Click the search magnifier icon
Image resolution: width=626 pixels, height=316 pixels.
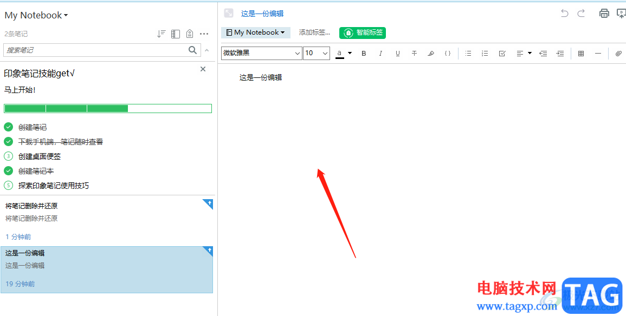coord(192,50)
